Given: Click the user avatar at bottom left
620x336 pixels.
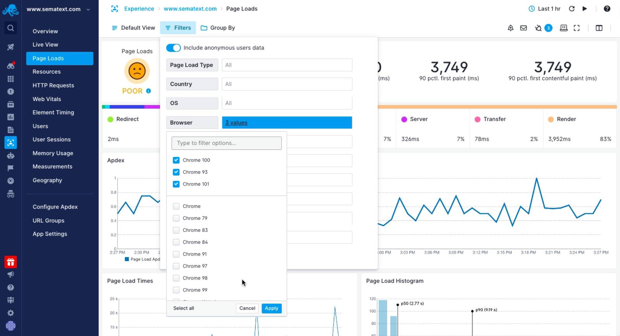Looking at the screenshot, I should click(10, 326).
